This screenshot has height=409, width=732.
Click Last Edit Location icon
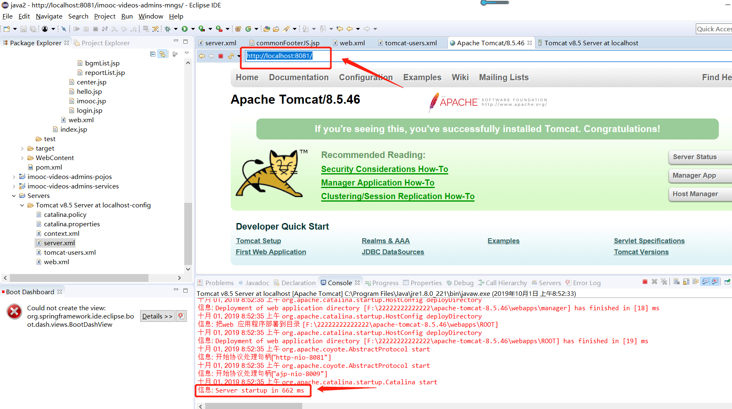340,29
